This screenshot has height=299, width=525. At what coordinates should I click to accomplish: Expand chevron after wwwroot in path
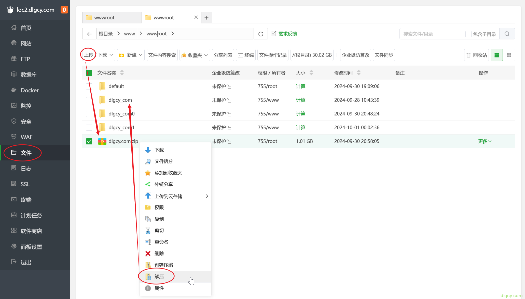point(173,34)
